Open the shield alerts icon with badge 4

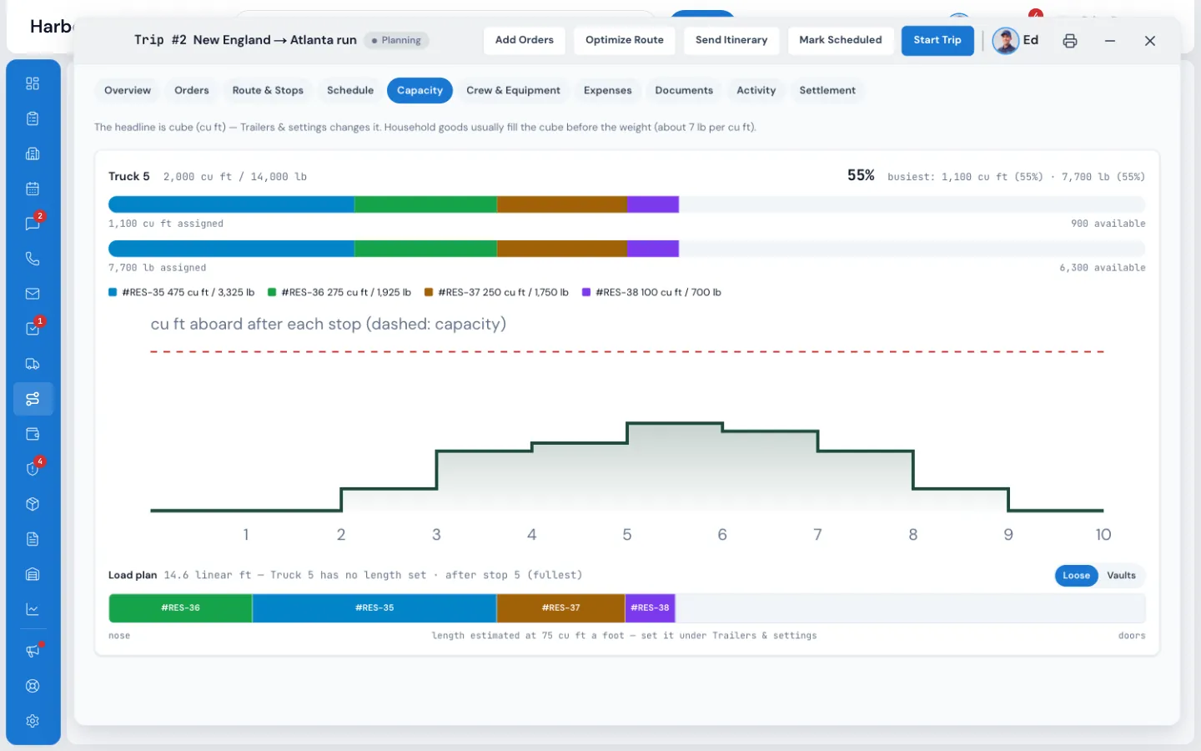click(33, 469)
